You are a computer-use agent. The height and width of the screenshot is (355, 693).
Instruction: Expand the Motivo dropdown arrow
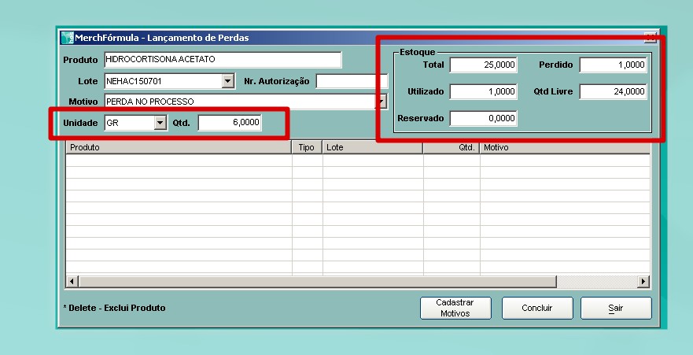click(x=382, y=102)
